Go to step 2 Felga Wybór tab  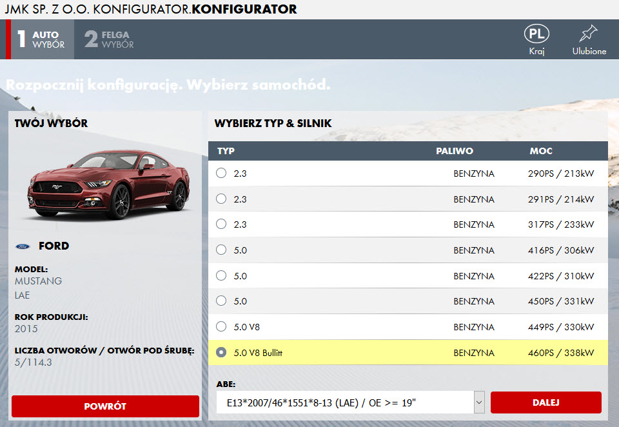[x=110, y=39]
